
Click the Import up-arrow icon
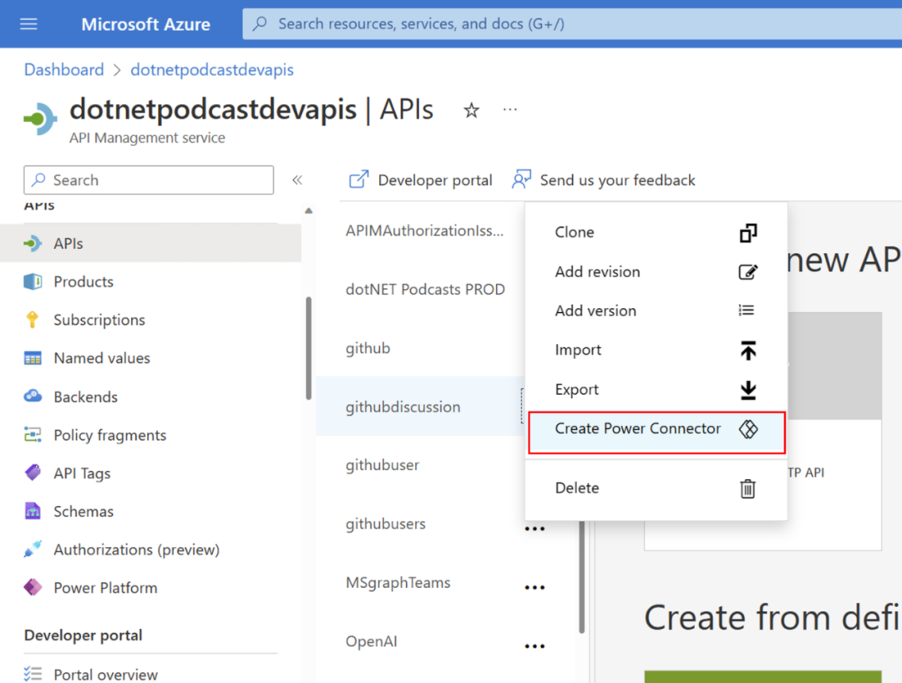tap(747, 350)
